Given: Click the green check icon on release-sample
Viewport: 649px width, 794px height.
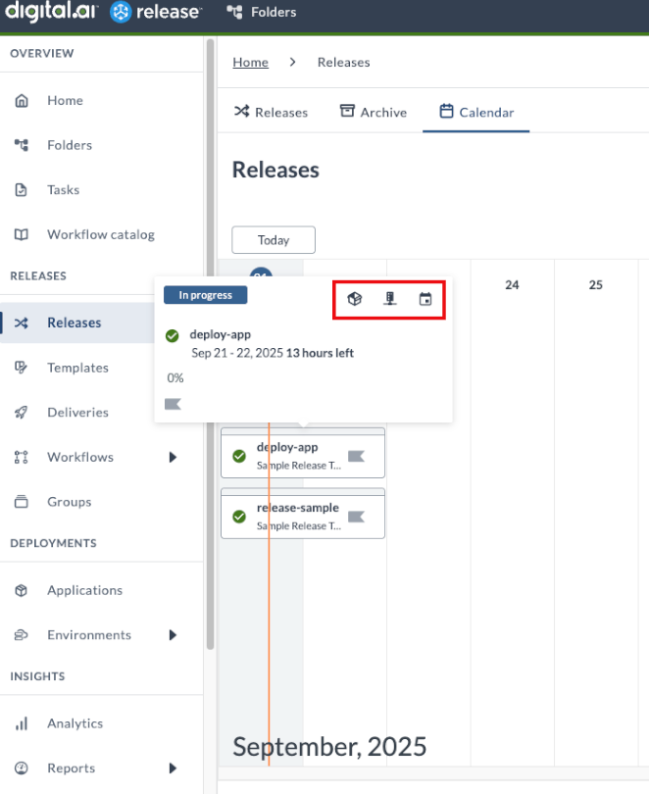Looking at the screenshot, I should tap(238, 517).
